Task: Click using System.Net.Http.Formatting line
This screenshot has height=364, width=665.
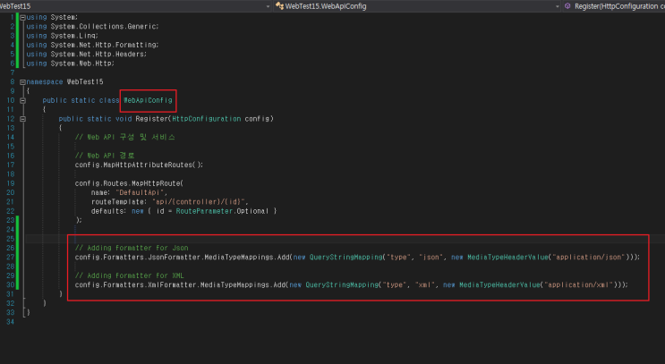Action: point(92,45)
